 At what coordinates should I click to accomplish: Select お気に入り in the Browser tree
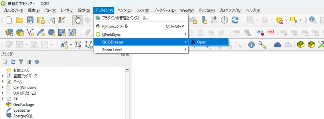(x=21, y=70)
